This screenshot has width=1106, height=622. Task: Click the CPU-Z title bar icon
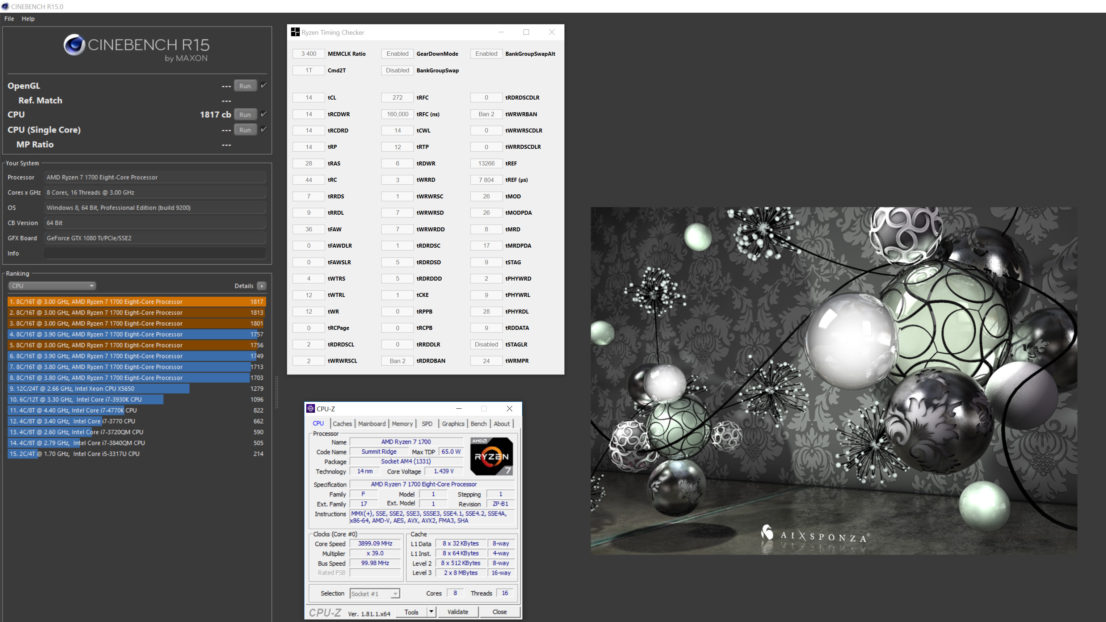(x=310, y=409)
